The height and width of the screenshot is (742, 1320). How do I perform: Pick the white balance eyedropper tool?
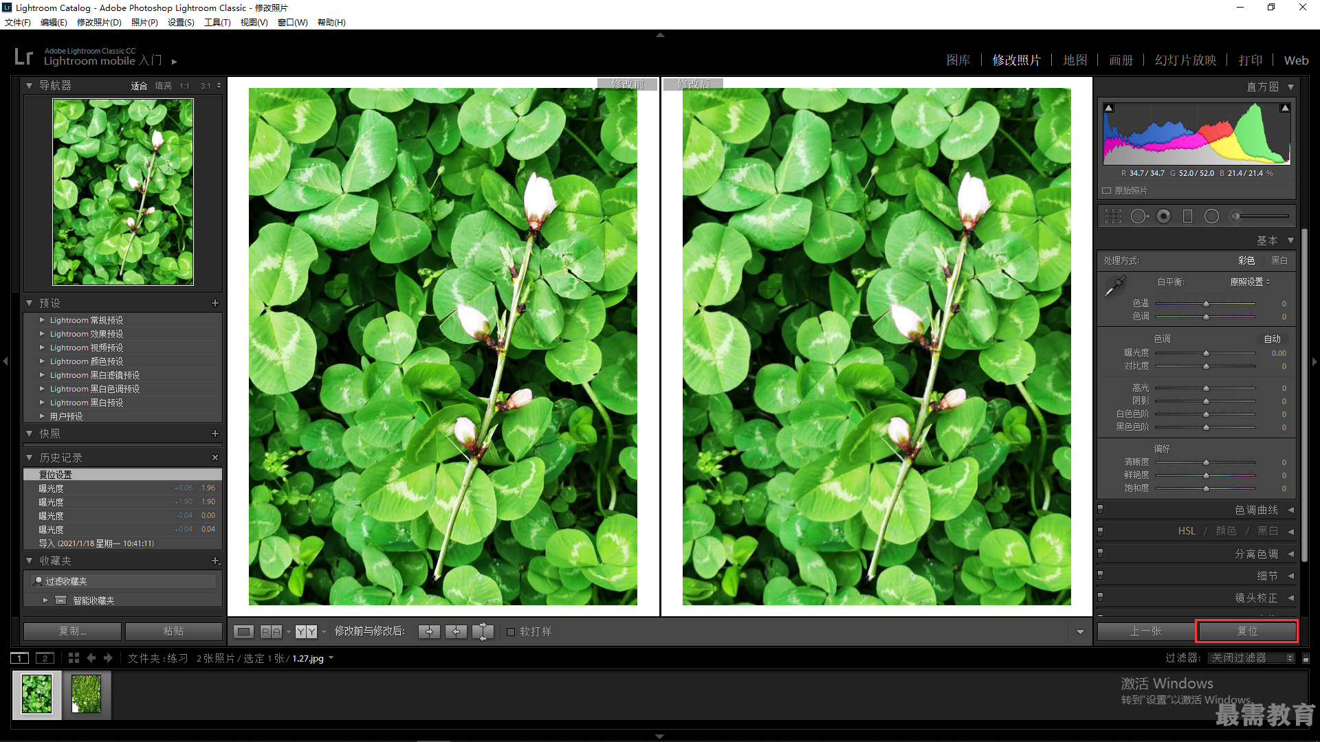tap(1114, 286)
